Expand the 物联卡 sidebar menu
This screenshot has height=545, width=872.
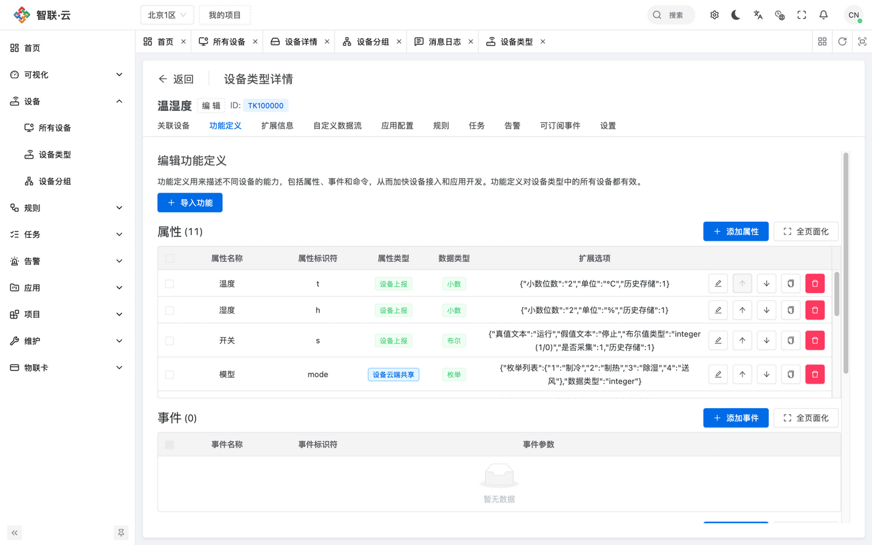click(x=67, y=368)
